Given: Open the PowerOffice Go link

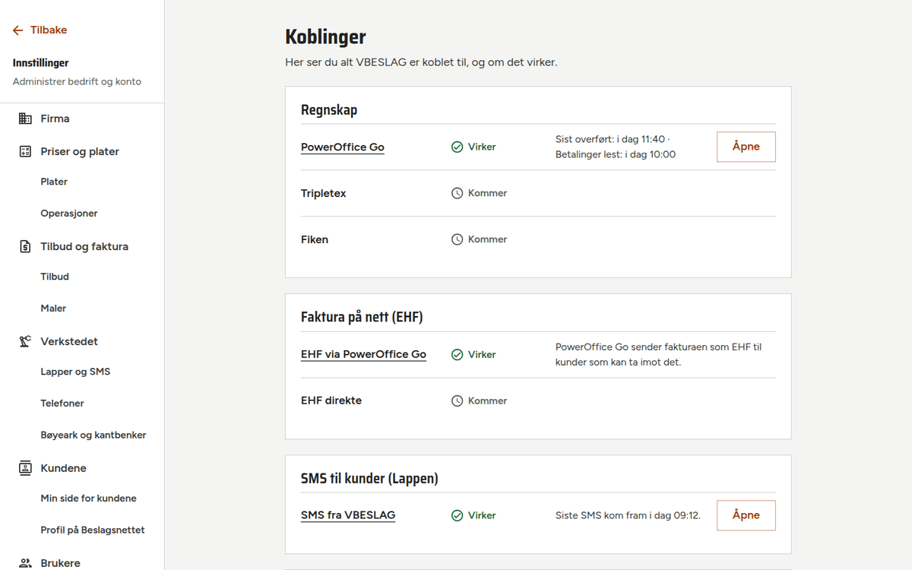Looking at the screenshot, I should coord(343,147).
